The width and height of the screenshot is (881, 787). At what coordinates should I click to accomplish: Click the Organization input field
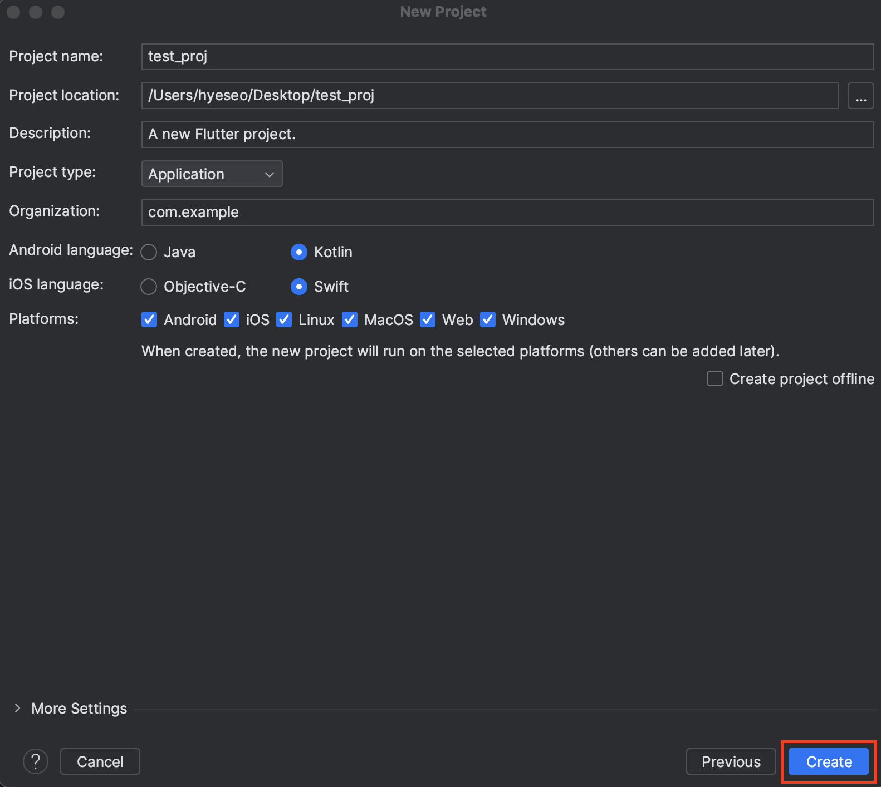click(x=507, y=213)
